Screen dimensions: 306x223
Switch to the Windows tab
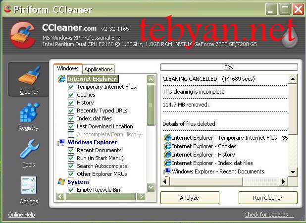68,68
